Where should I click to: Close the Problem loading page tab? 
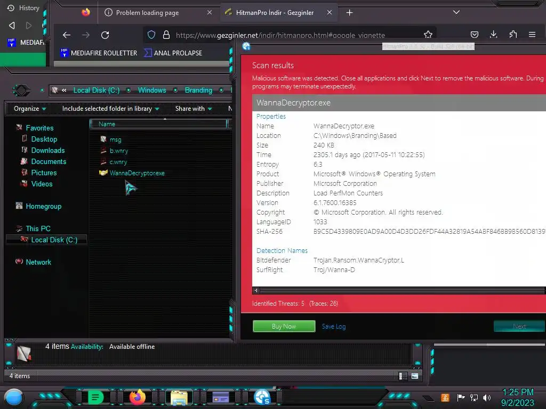[x=209, y=13]
